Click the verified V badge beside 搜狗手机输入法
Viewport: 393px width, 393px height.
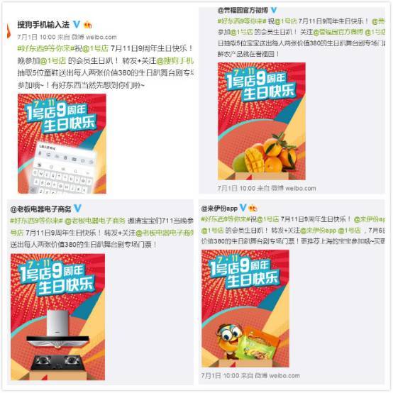(x=77, y=25)
